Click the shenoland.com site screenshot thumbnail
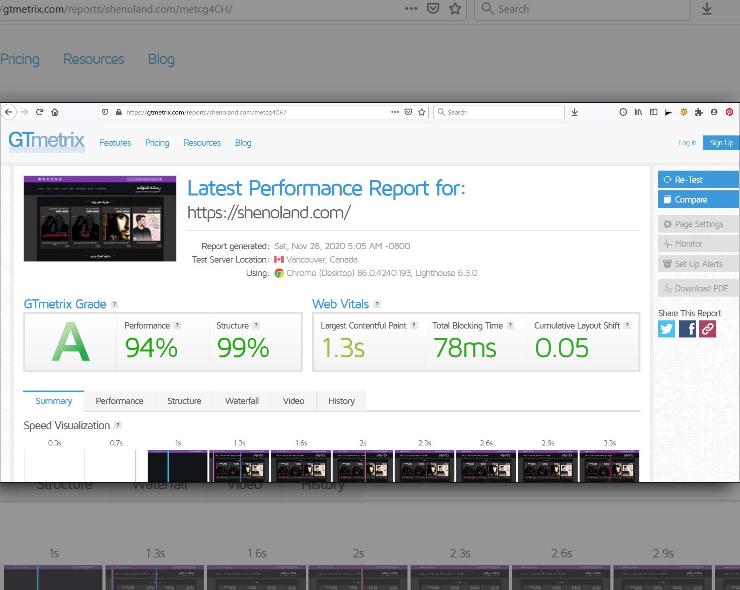The height and width of the screenshot is (590, 740). [100, 219]
